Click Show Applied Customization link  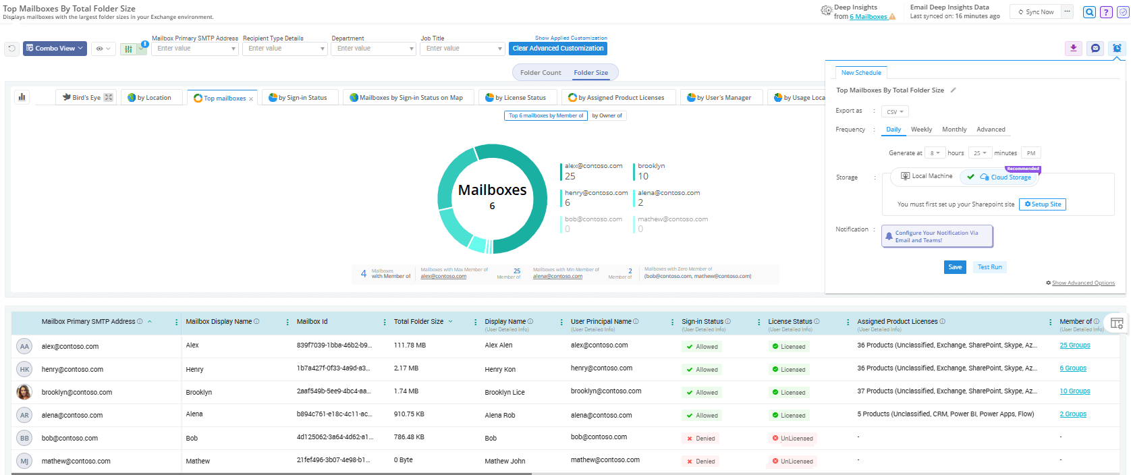pyautogui.click(x=571, y=38)
